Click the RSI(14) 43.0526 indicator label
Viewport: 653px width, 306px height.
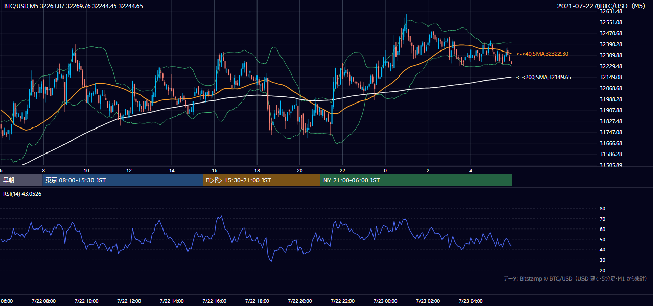(x=22, y=194)
